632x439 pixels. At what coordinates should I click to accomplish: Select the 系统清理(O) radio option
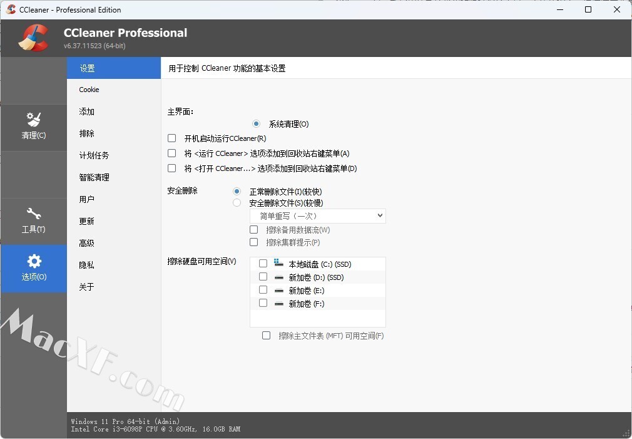[x=256, y=124]
